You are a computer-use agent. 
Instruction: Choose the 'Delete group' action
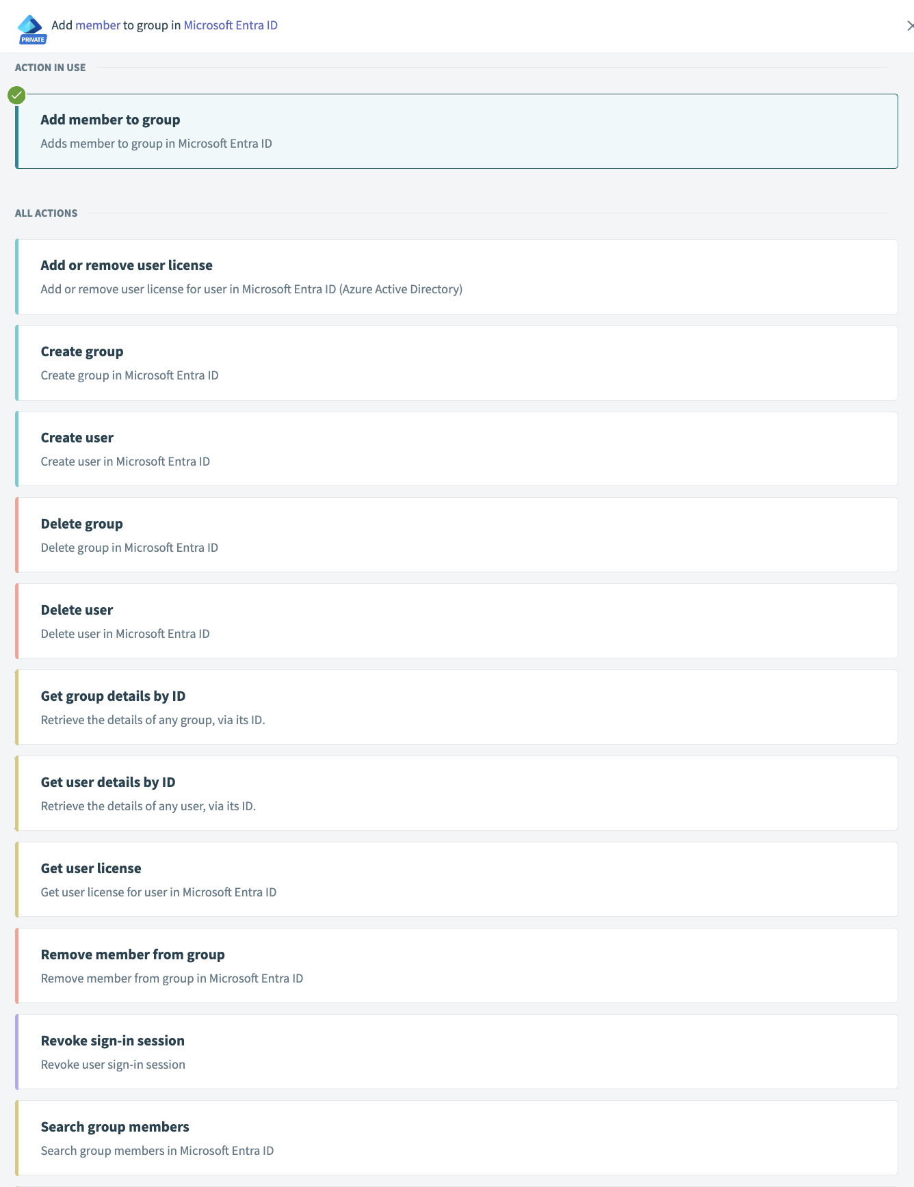(456, 535)
